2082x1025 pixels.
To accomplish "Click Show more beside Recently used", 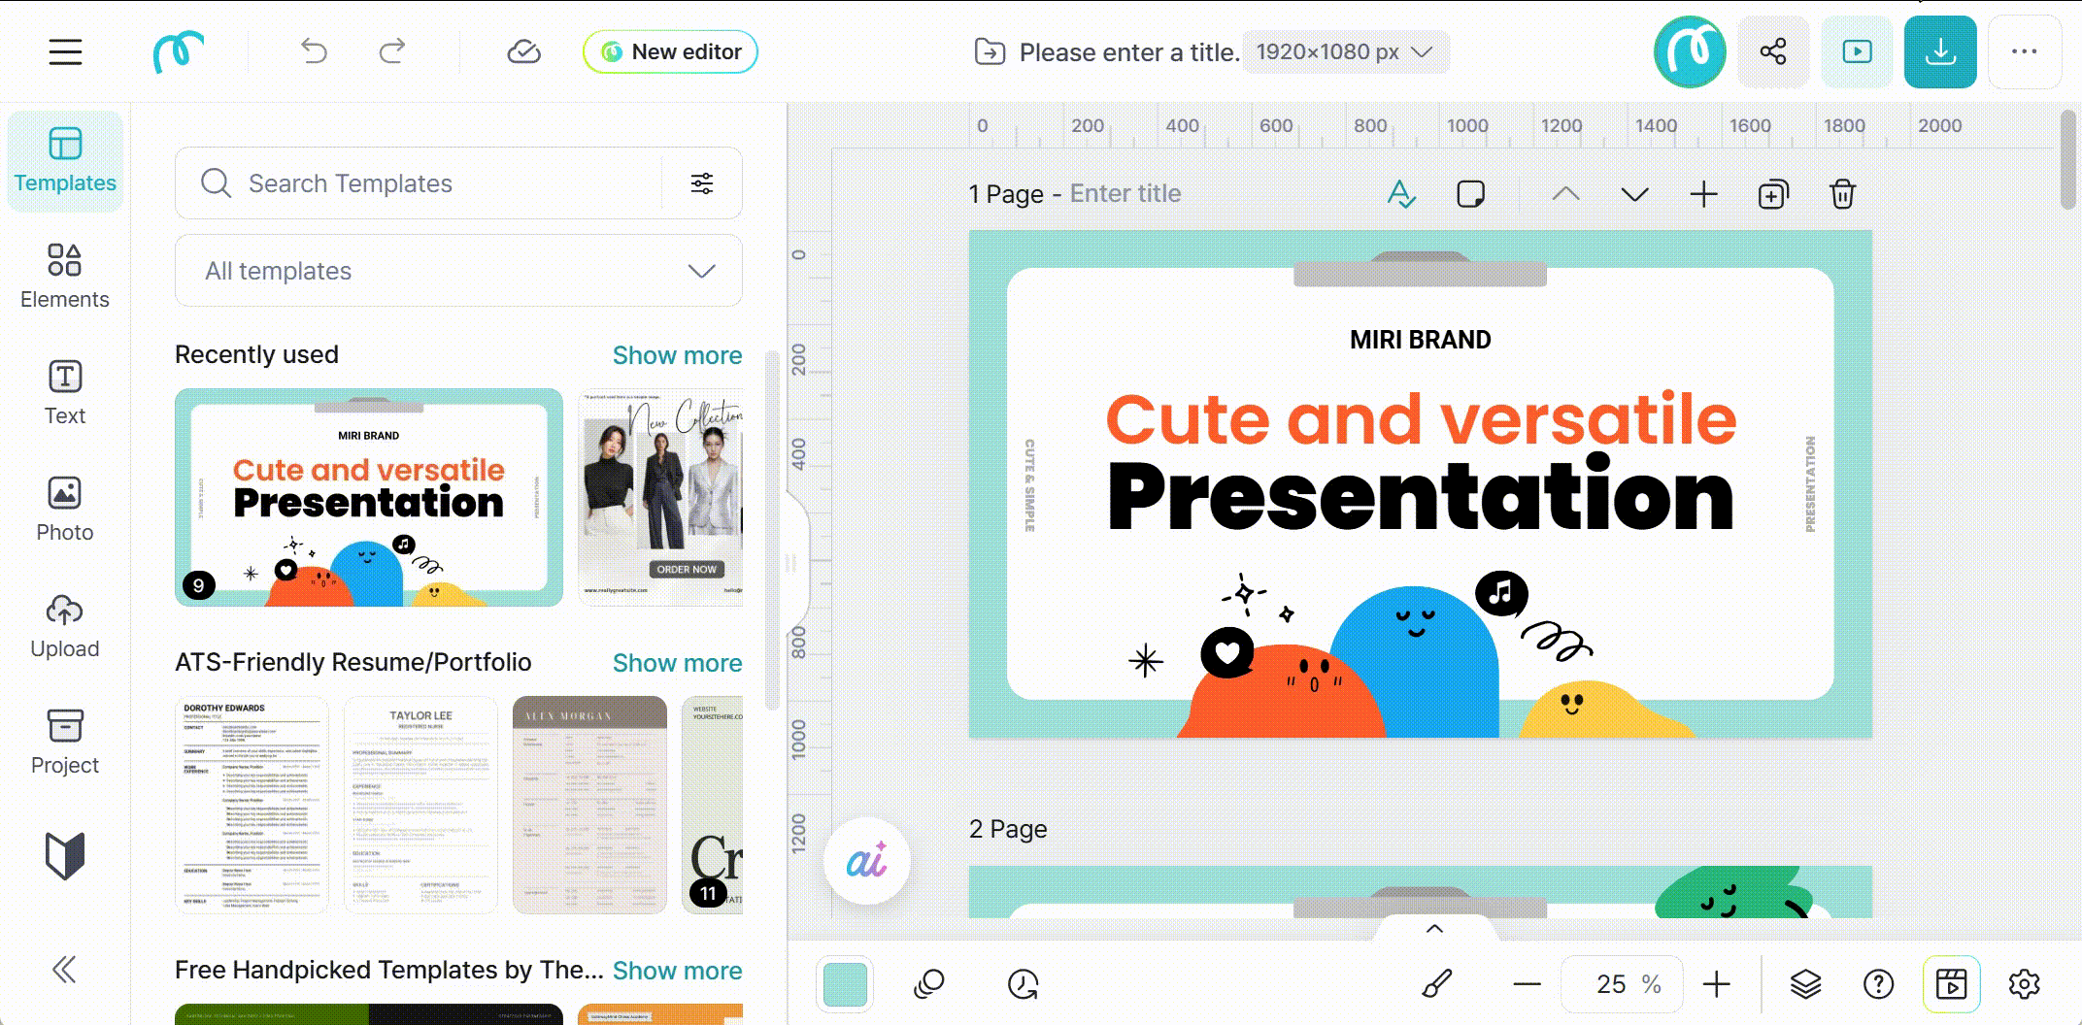I will [x=677, y=355].
